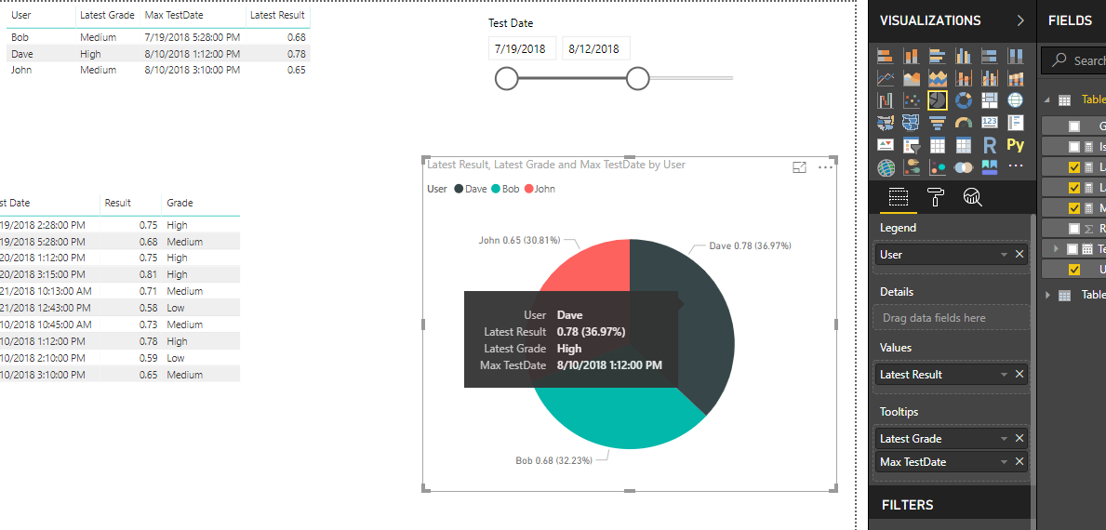This screenshot has width=1106, height=530.
Task: Select the stacked column chart visualization
Action: pyautogui.click(x=912, y=56)
